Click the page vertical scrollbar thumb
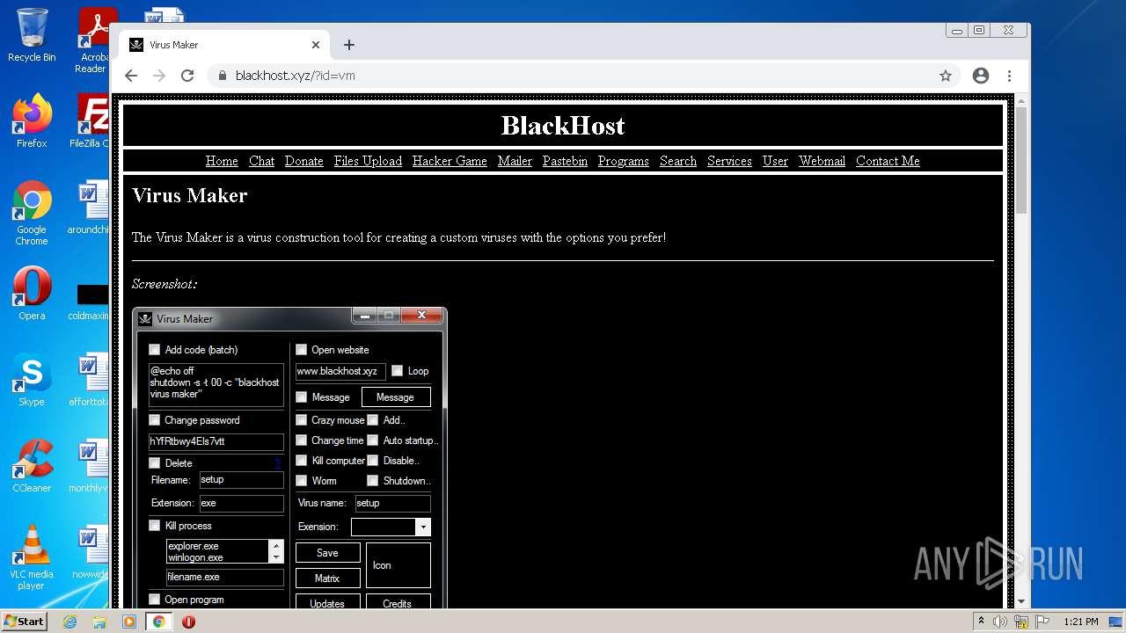1126x633 pixels. point(1020,158)
